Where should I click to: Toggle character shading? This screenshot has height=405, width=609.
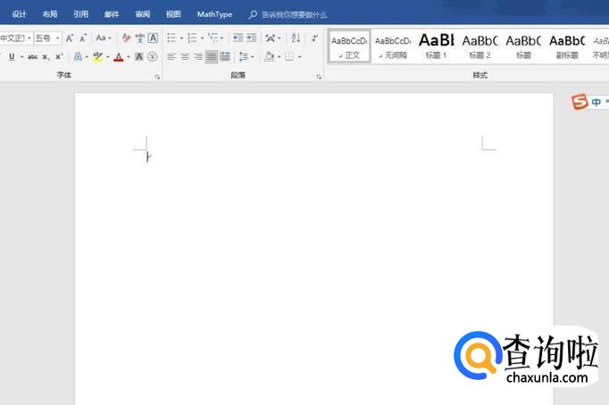[x=139, y=57]
